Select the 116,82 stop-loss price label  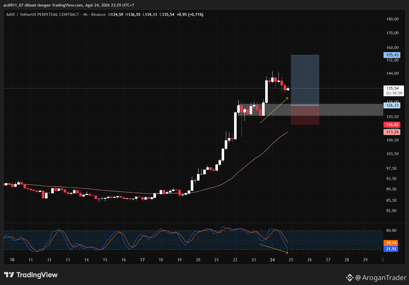392,125
